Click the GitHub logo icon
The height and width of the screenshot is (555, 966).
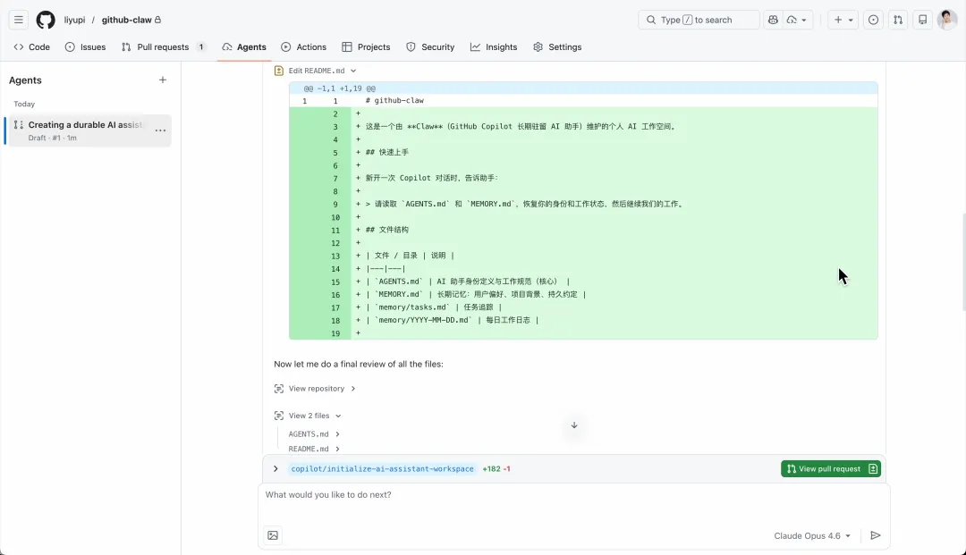(x=46, y=20)
